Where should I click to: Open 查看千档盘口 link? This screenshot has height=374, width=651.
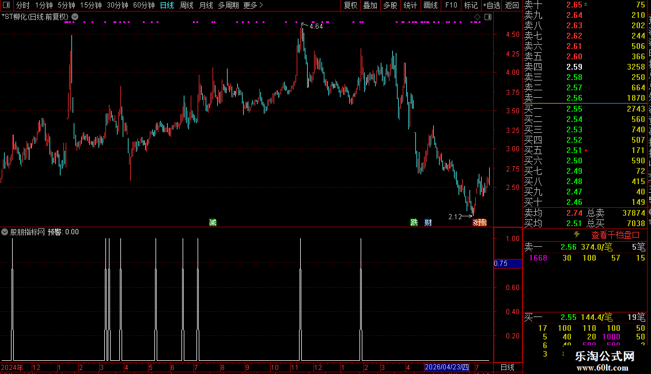(x=615, y=235)
